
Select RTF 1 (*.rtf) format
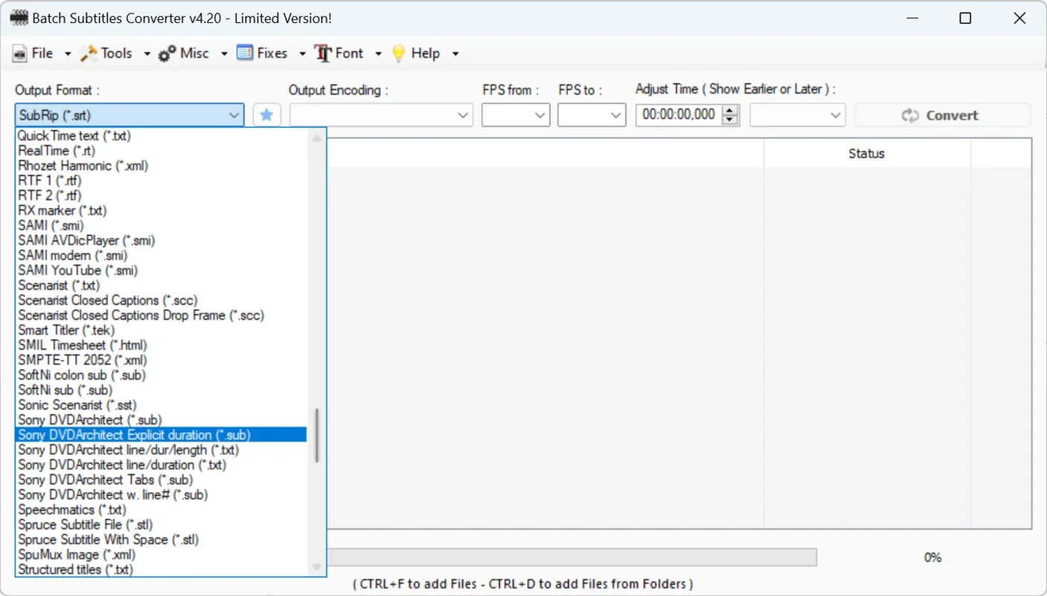tap(161, 180)
